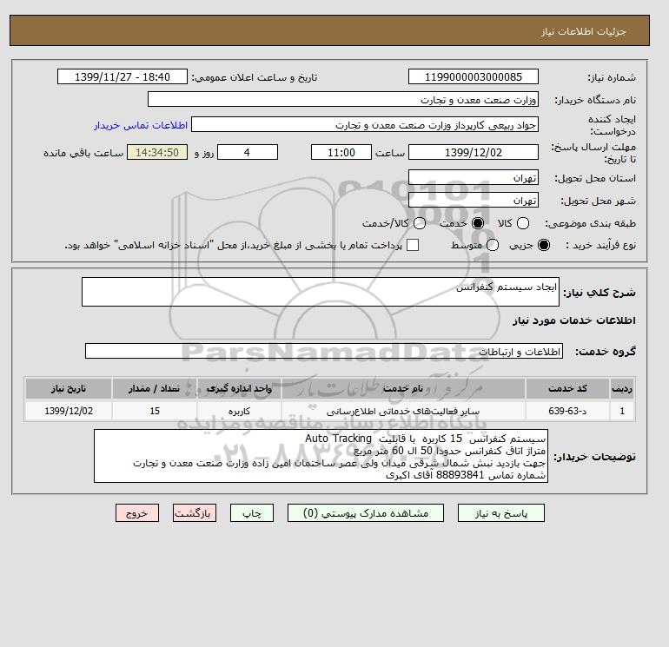This screenshot has width=669, height=647.
Task: Click the گروه خدمت field اطلاعات و ارتباطات
Action: click(324, 351)
